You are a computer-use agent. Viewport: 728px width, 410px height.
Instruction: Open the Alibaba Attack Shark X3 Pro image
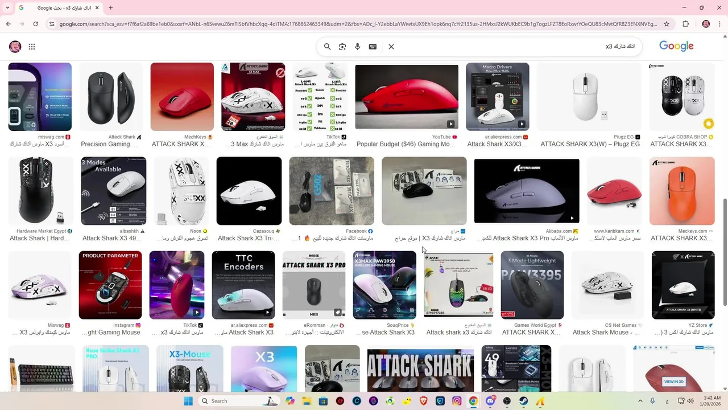click(x=527, y=191)
